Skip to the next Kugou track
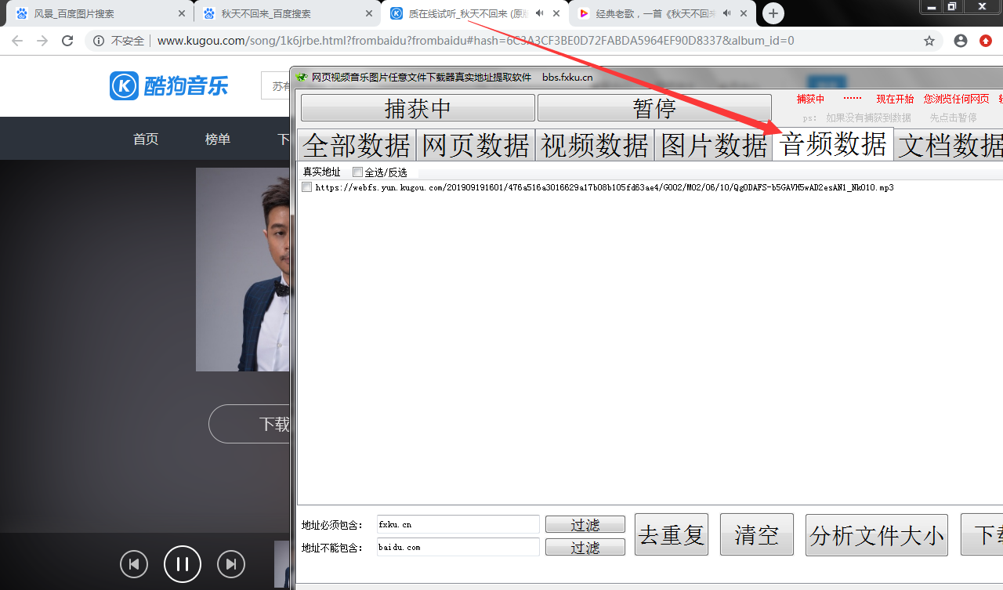The height and width of the screenshot is (590, 1003). pyautogui.click(x=231, y=564)
